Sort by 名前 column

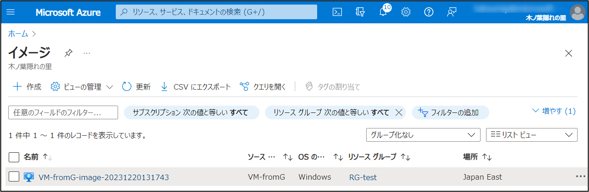(38, 157)
